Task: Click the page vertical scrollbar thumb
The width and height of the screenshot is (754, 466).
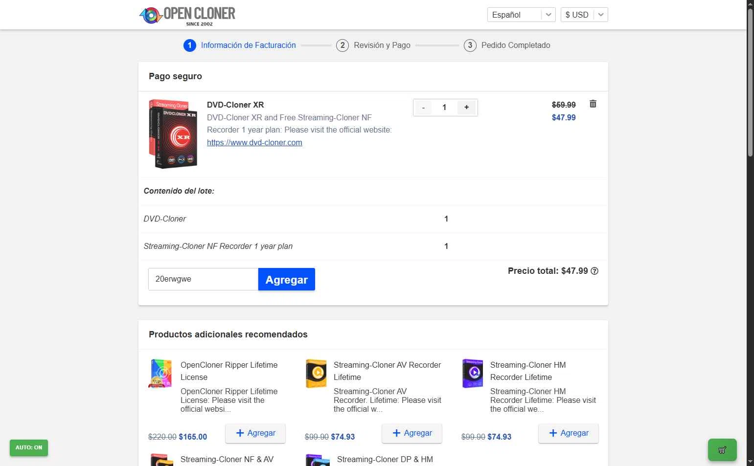Action: pyautogui.click(x=750, y=83)
